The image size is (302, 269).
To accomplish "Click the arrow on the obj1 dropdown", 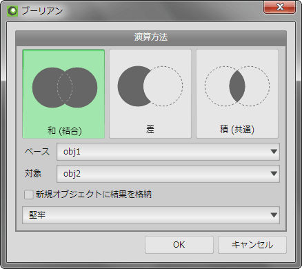I will (x=274, y=152).
